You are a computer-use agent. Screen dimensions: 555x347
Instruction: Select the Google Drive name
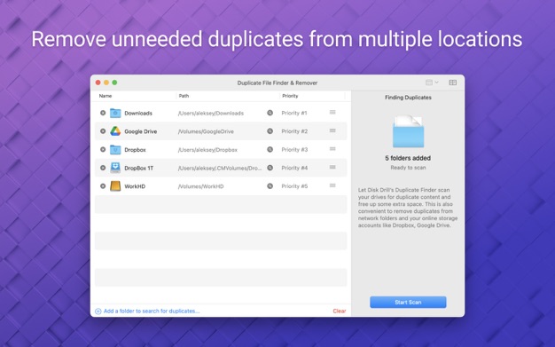click(x=140, y=131)
